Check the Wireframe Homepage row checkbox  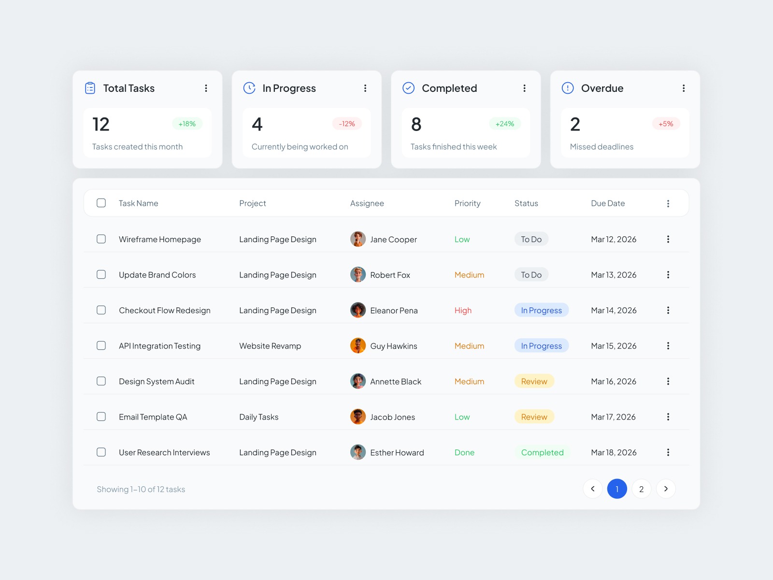point(101,239)
